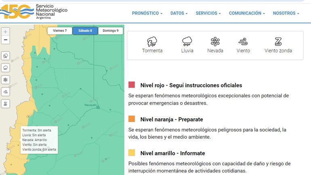Click 'Viento zonda: Sin alerta' tooltip line
The image size is (311, 175).
point(39,150)
